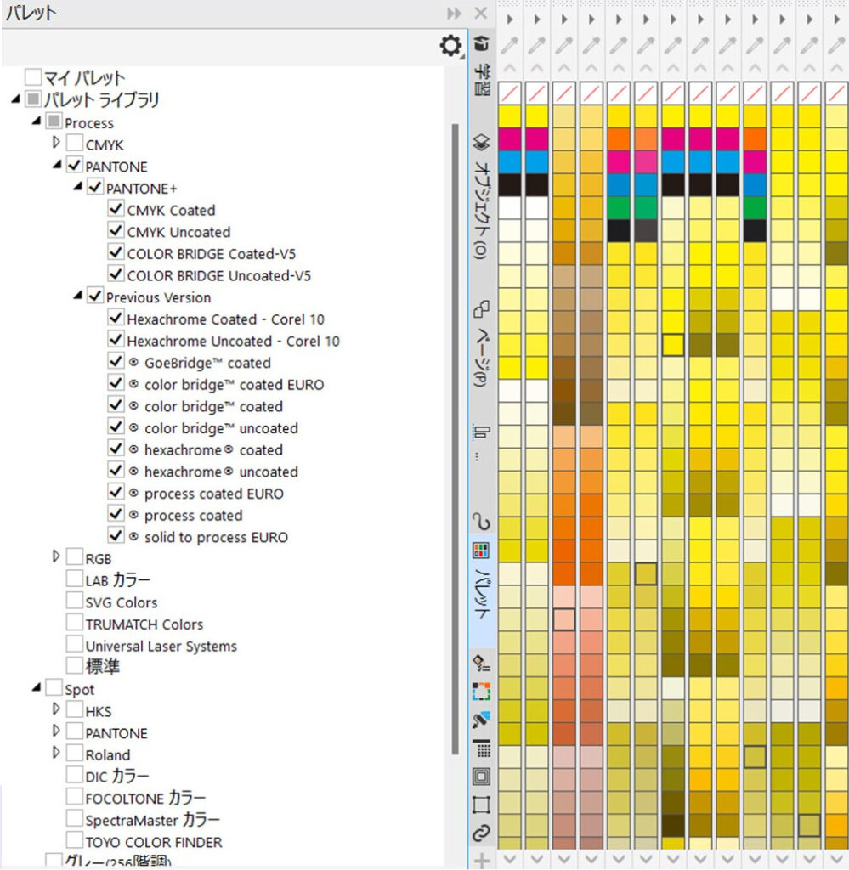Expand the CMYK node under Process
This screenshot has width=849, height=870.
point(57,143)
